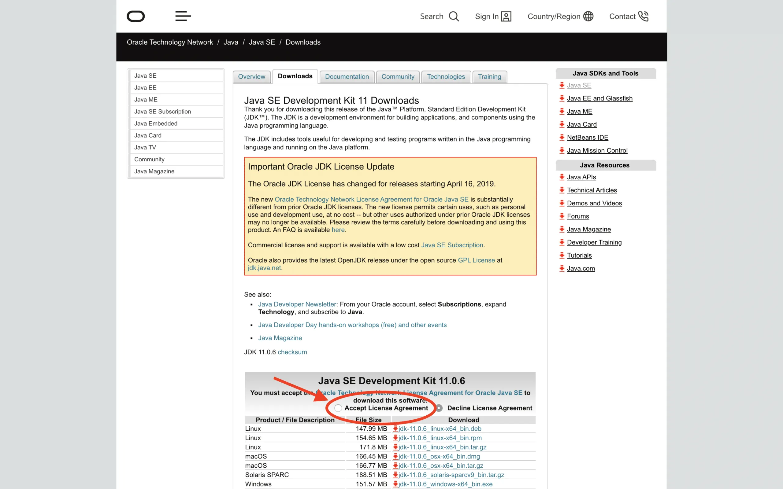Image resolution: width=783 pixels, height=489 pixels.
Task: Select Accept License Agreement radio button
Action: coord(338,408)
